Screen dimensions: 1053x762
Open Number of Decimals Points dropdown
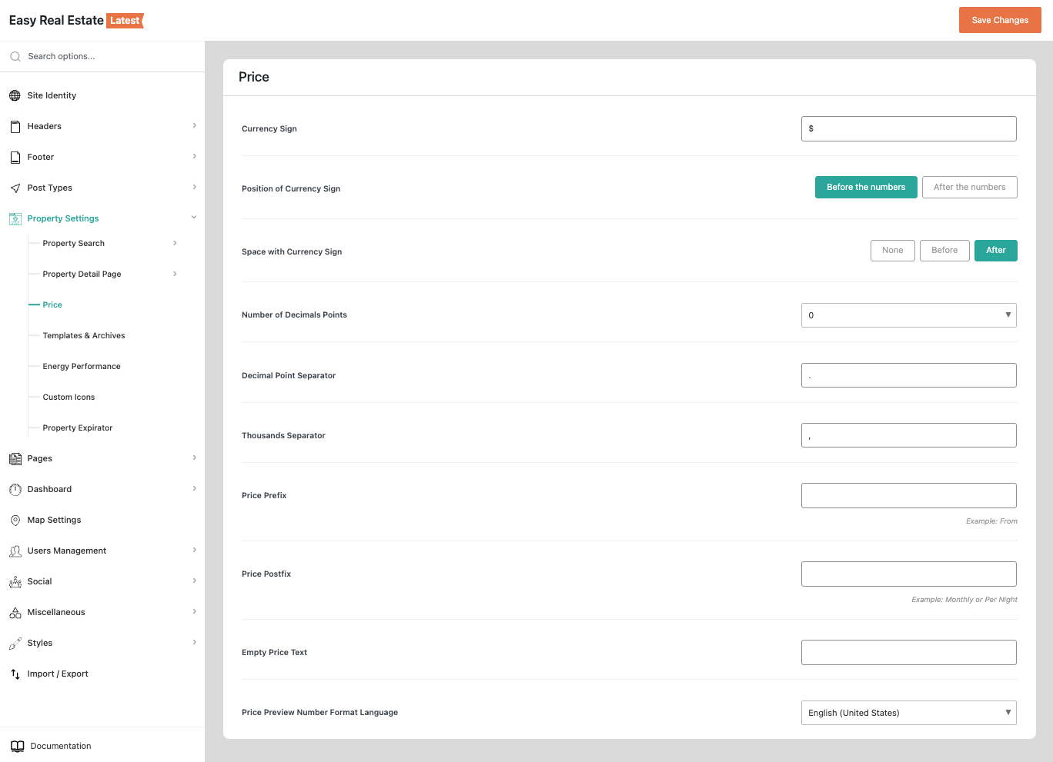pos(908,315)
